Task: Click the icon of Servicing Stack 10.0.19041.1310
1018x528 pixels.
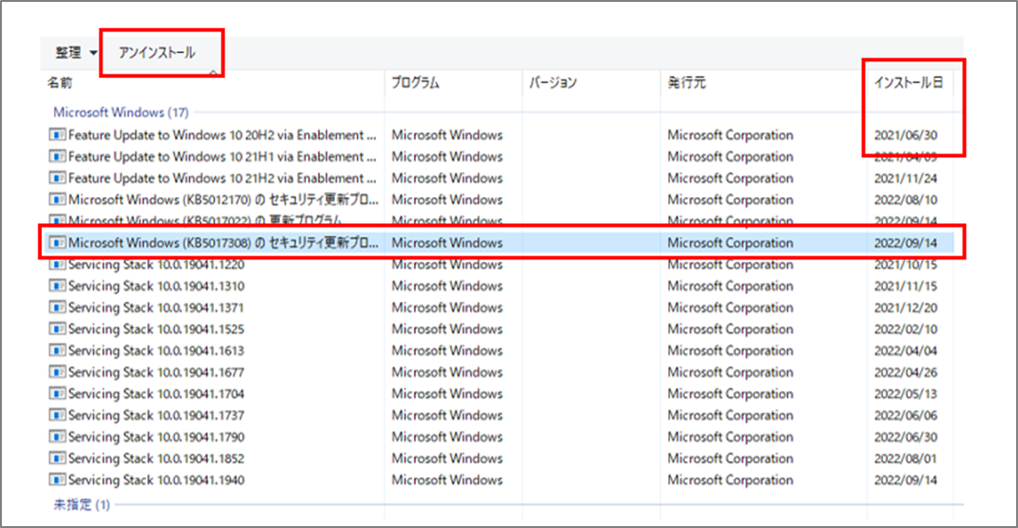Action: coord(58,286)
